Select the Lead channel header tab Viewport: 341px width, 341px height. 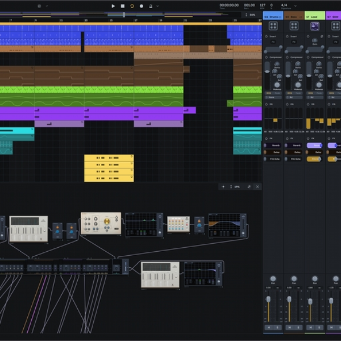click(315, 16)
